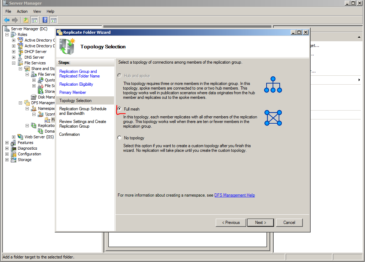Click the Next button

[x=261, y=223]
